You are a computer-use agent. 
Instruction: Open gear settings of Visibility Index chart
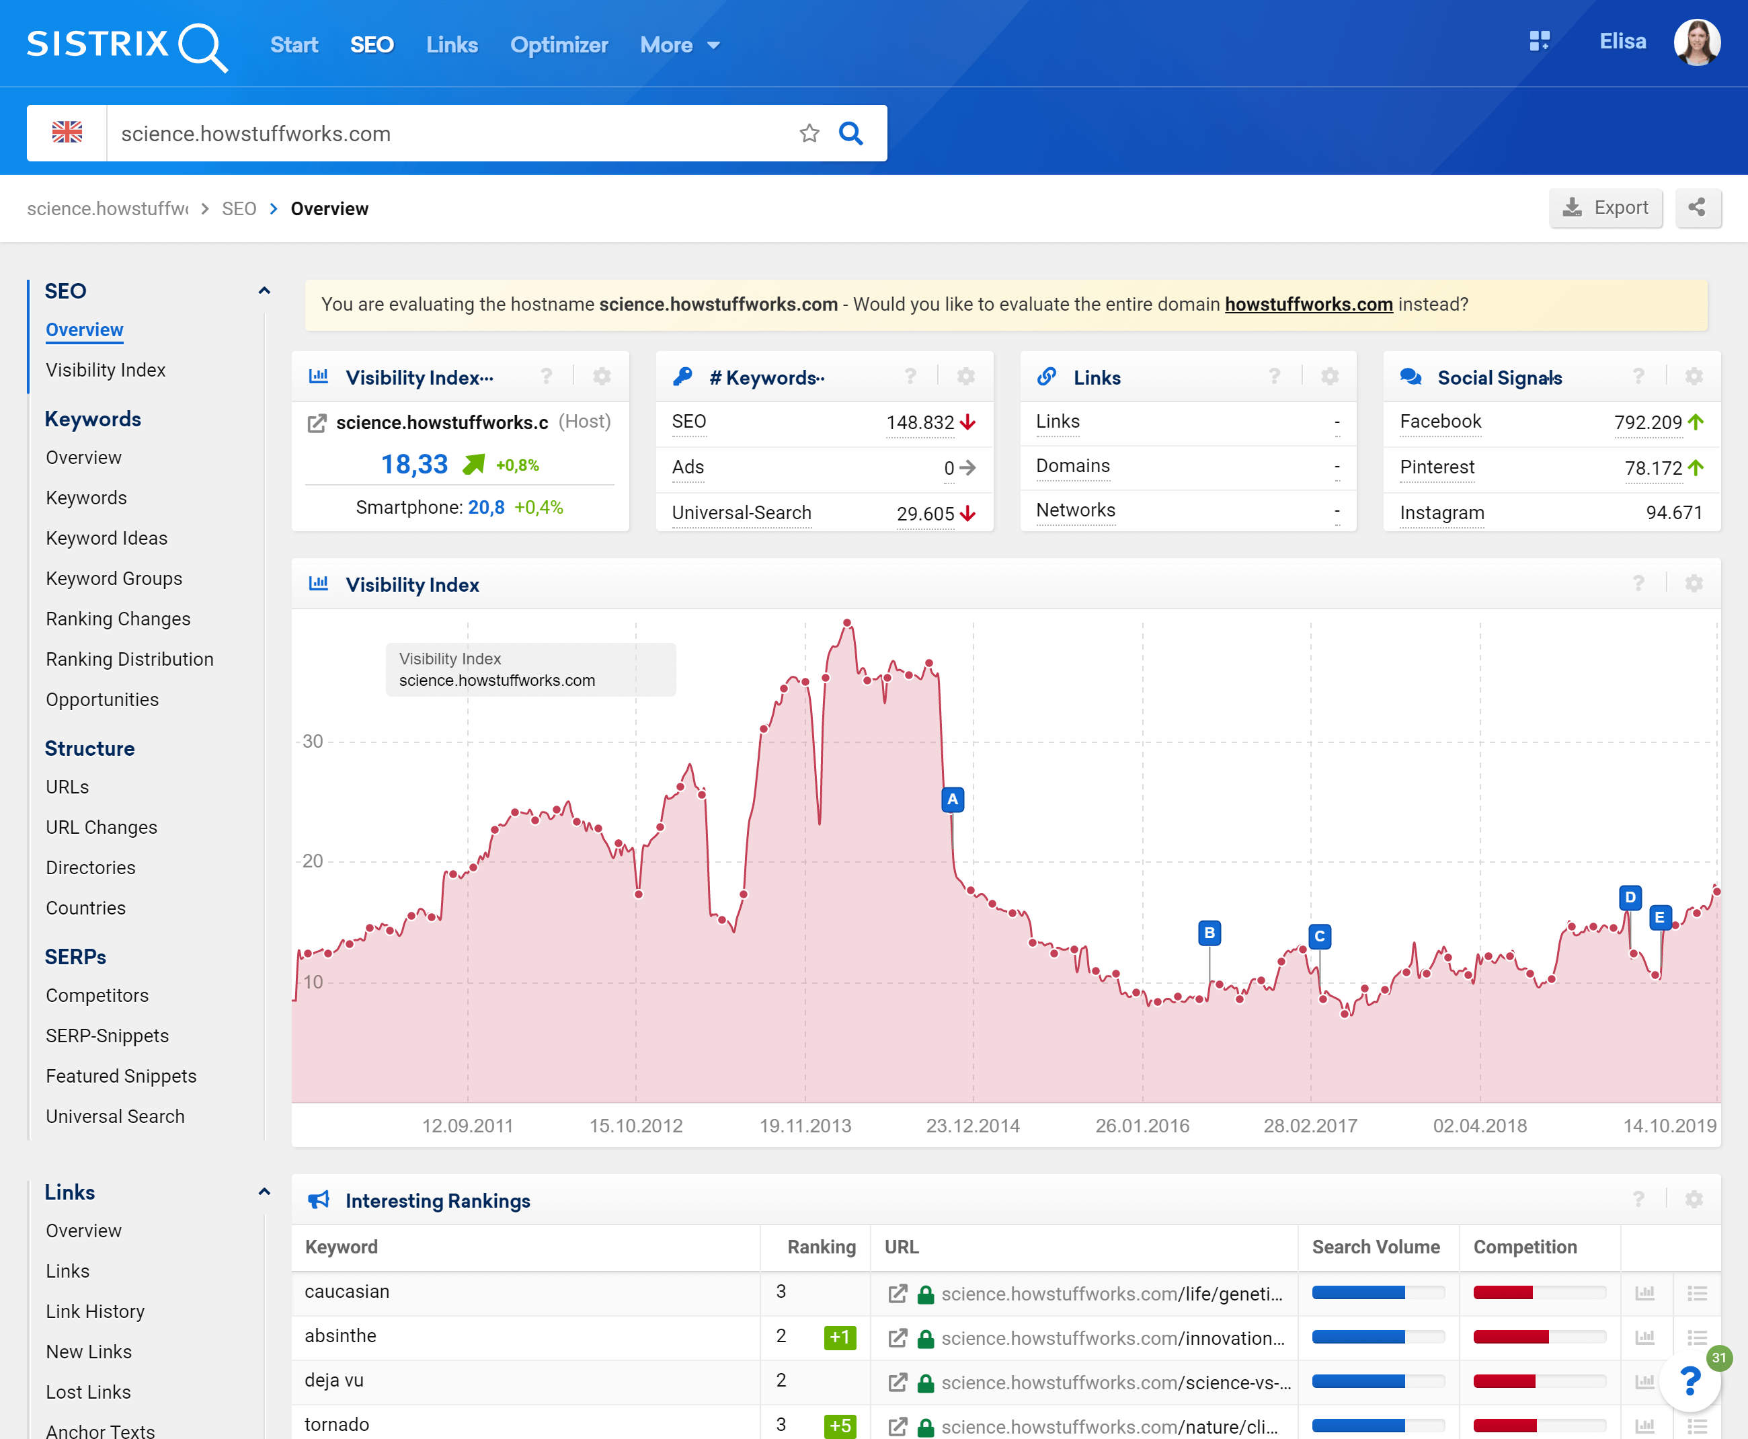tap(1694, 584)
